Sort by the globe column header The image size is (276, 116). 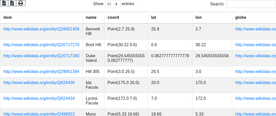(x=241, y=18)
